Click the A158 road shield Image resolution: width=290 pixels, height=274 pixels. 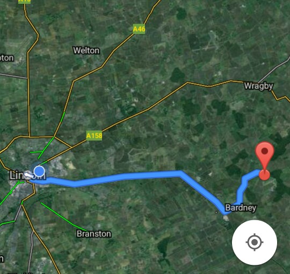coord(94,136)
